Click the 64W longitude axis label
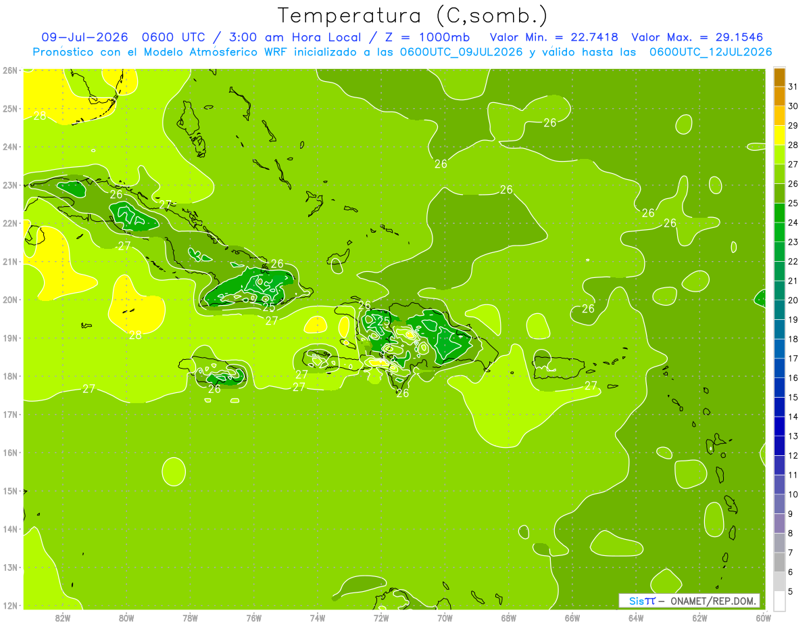The width and height of the screenshot is (811, 627). 635,618
